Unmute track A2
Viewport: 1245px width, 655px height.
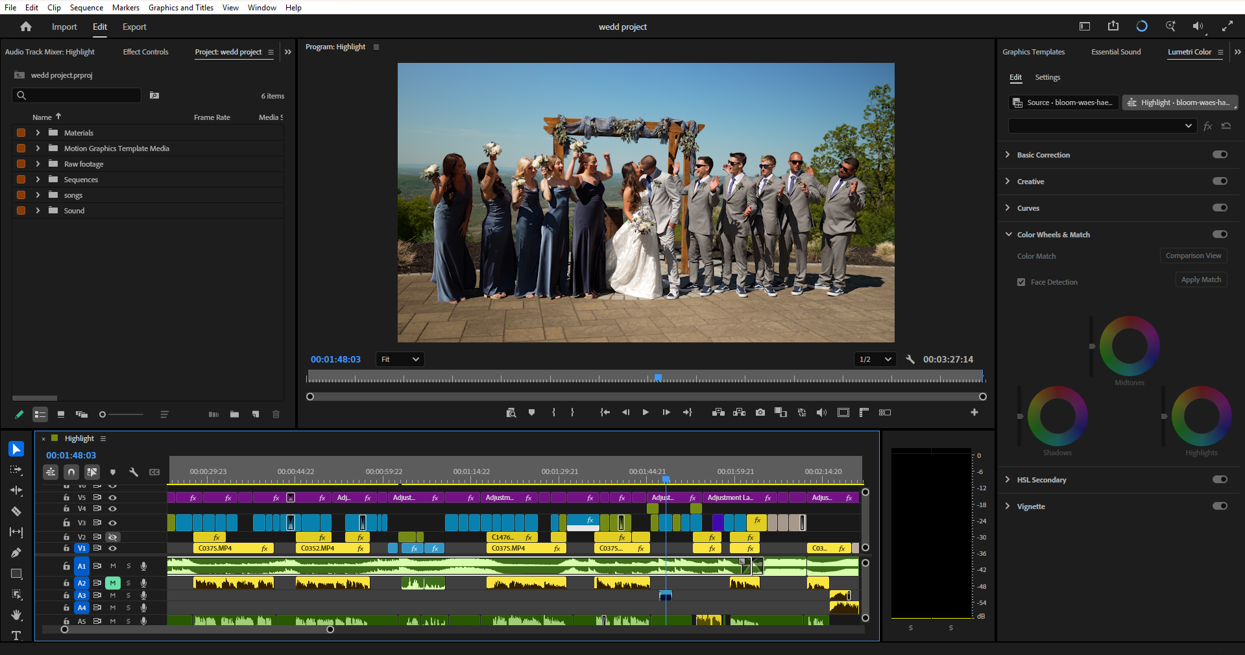(x=113, y=583)
